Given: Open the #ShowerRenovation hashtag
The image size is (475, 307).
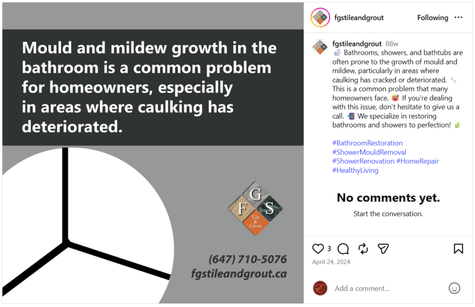Looking at the screenshot, I should click(x=363, y=161).
